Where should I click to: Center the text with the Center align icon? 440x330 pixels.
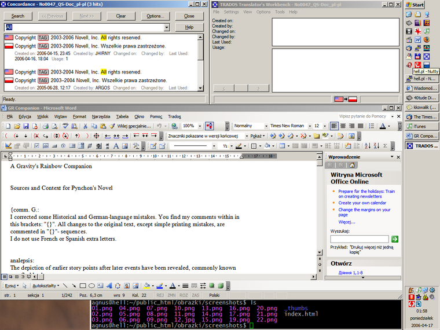[x=343, y=126]
